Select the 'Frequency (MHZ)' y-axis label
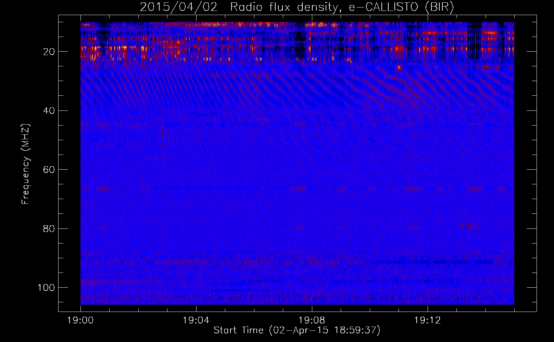This screenshot has height=342, width=554. click(26, 164)
